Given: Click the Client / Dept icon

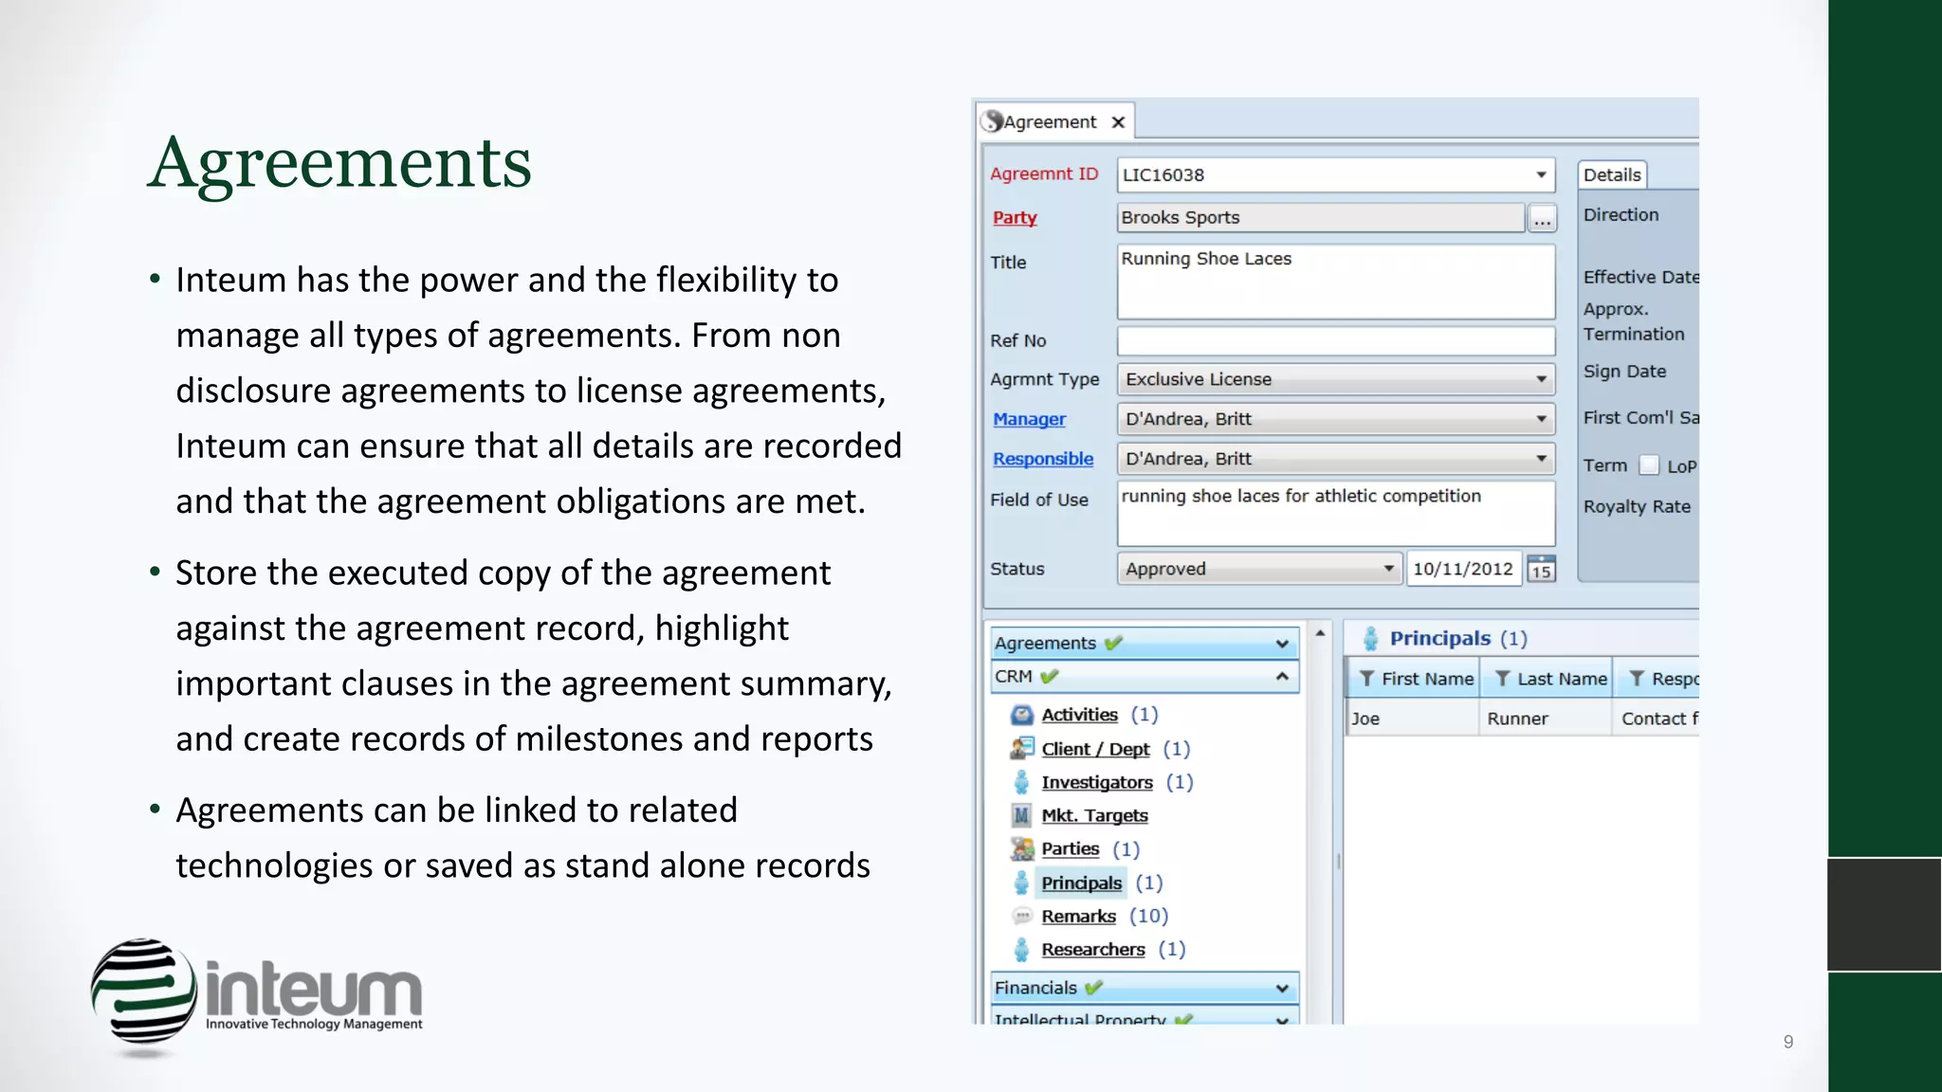Looking at the screenshot, I should click(1021, 749).
